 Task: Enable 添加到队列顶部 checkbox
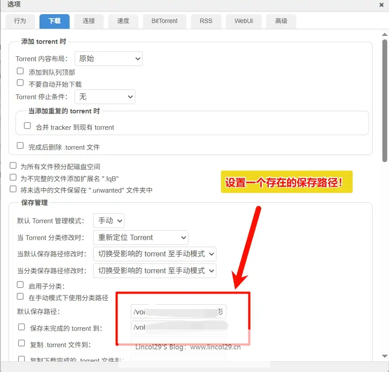click(20, 71)
